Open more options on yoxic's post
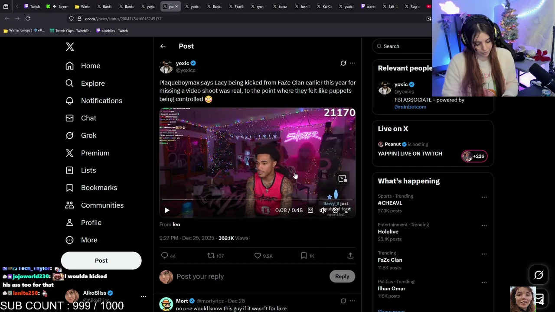Viewport: 555px width, 312px height. (352, 63)
